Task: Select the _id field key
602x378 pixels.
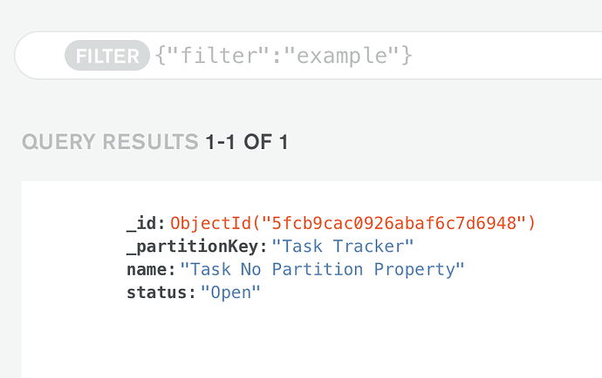Action: pos(143,223)
